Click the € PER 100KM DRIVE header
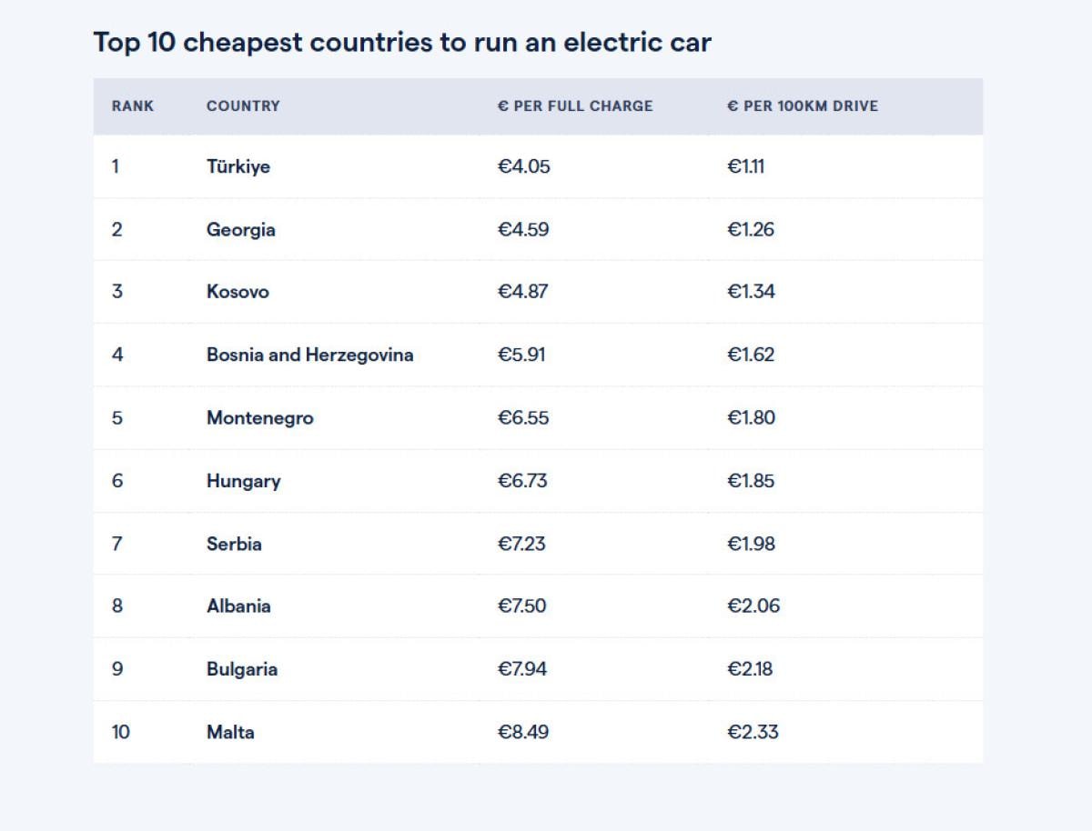The height and width of the screenshot is (831, 1092). 803,106
